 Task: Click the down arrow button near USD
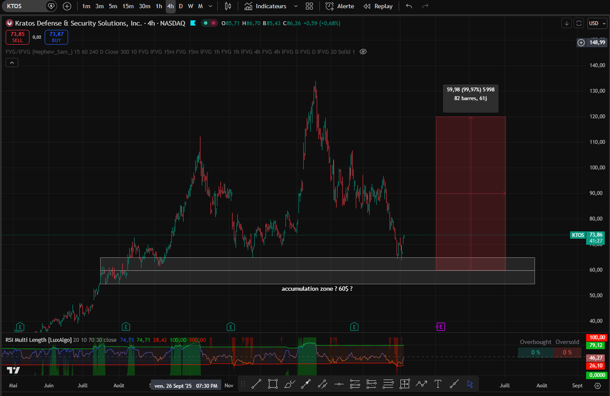tap(566, 23)
